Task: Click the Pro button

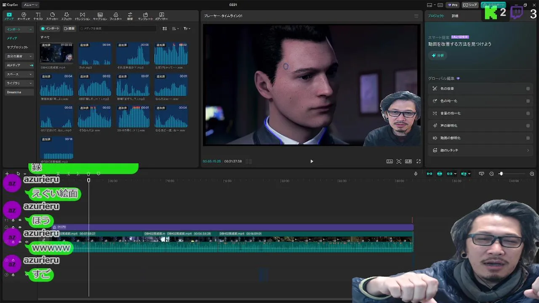Action: pyautogui.click(x=453, y=5)
